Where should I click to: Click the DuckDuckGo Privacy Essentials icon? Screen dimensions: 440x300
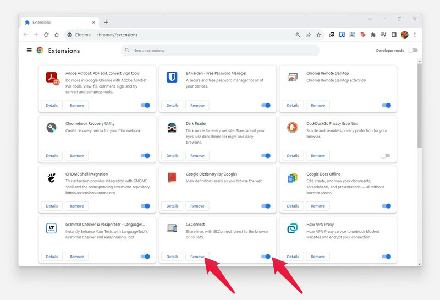[293, 128]
